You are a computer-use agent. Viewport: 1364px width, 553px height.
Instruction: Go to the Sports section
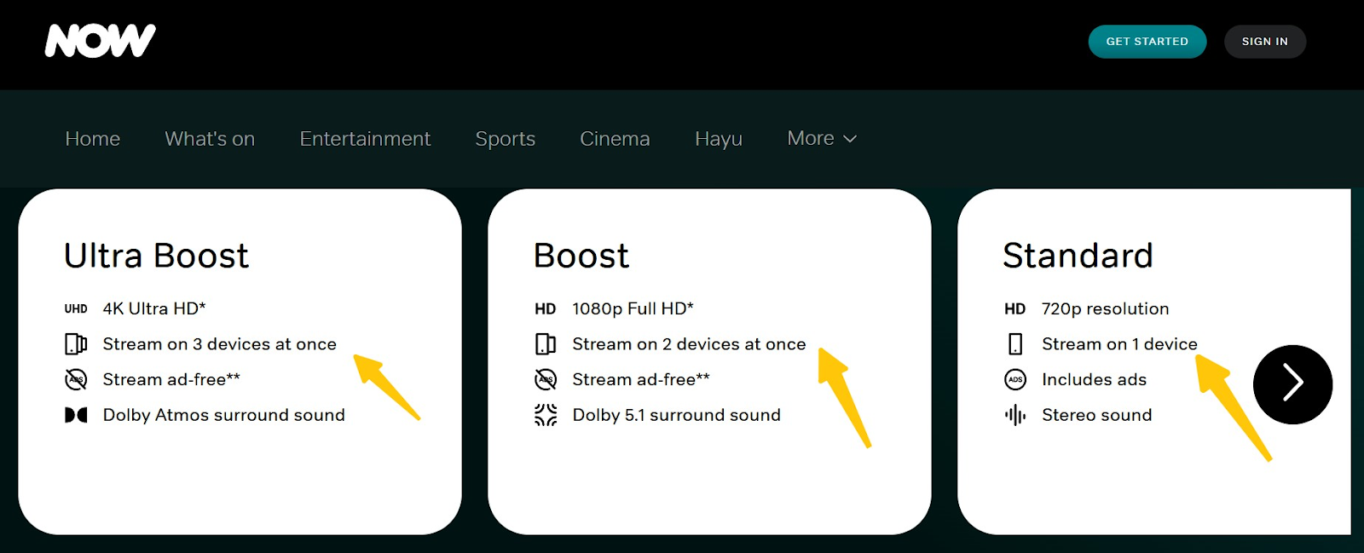point(505,139)
